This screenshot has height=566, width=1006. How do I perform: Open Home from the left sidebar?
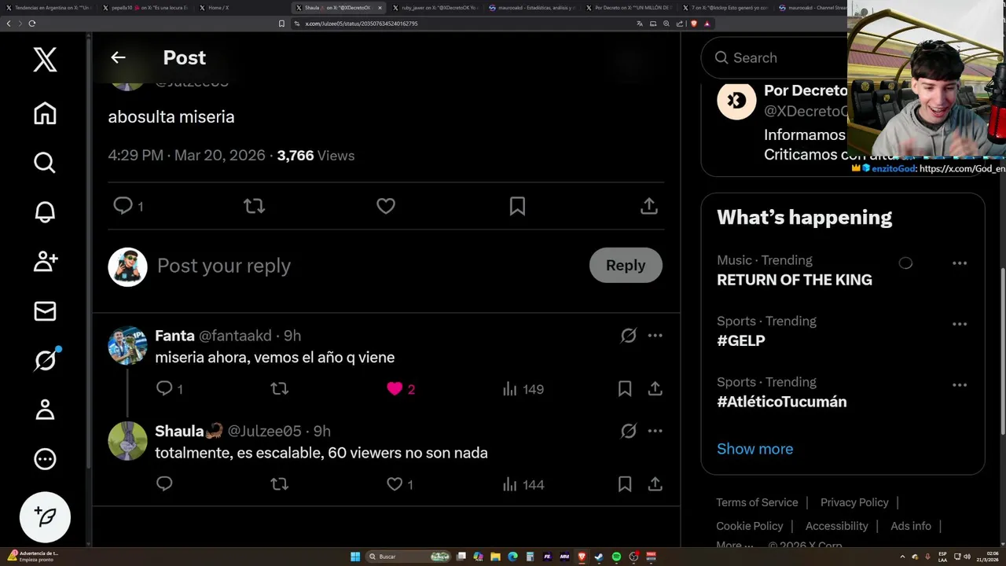pos(45,113)
